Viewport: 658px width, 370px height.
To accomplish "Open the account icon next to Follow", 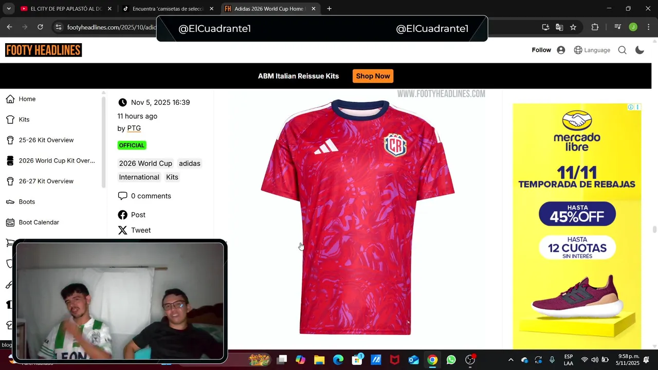I will (561, 50).
